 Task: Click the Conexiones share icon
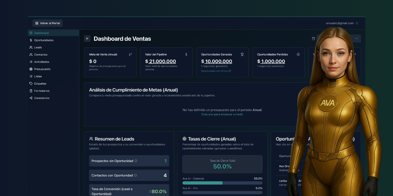click(x=31, y=98)
